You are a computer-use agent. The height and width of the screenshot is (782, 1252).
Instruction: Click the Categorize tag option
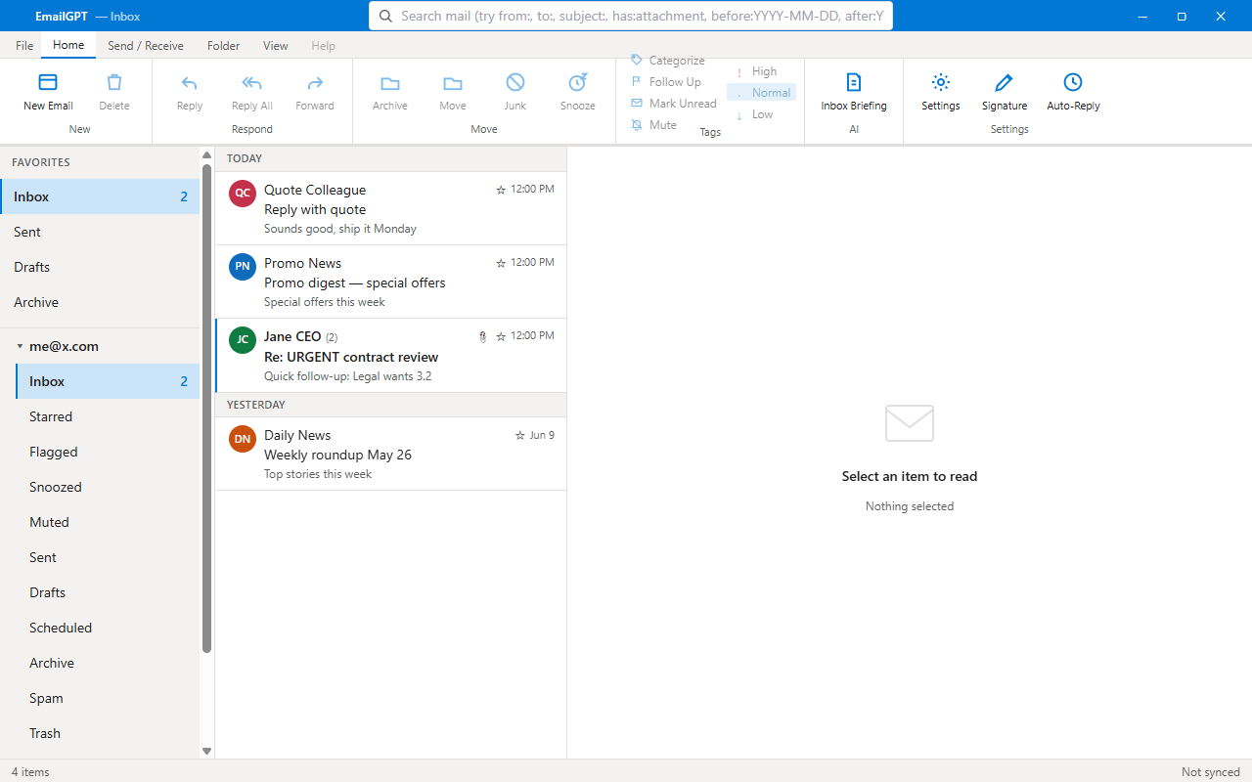click(668, 61)
